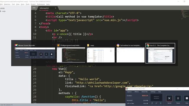
Task: Switch to Call method in vue template window
Action: click(131, 55)
